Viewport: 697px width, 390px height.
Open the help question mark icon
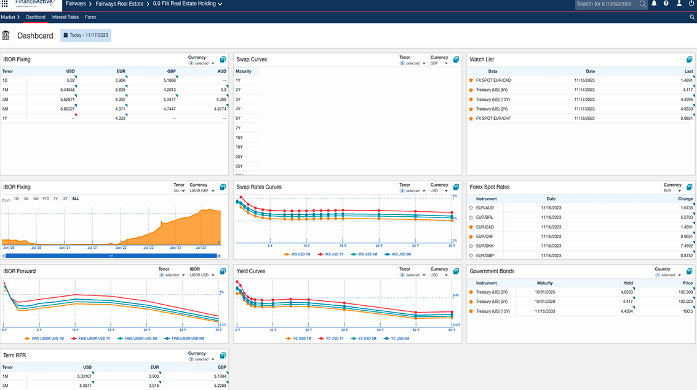666,4
